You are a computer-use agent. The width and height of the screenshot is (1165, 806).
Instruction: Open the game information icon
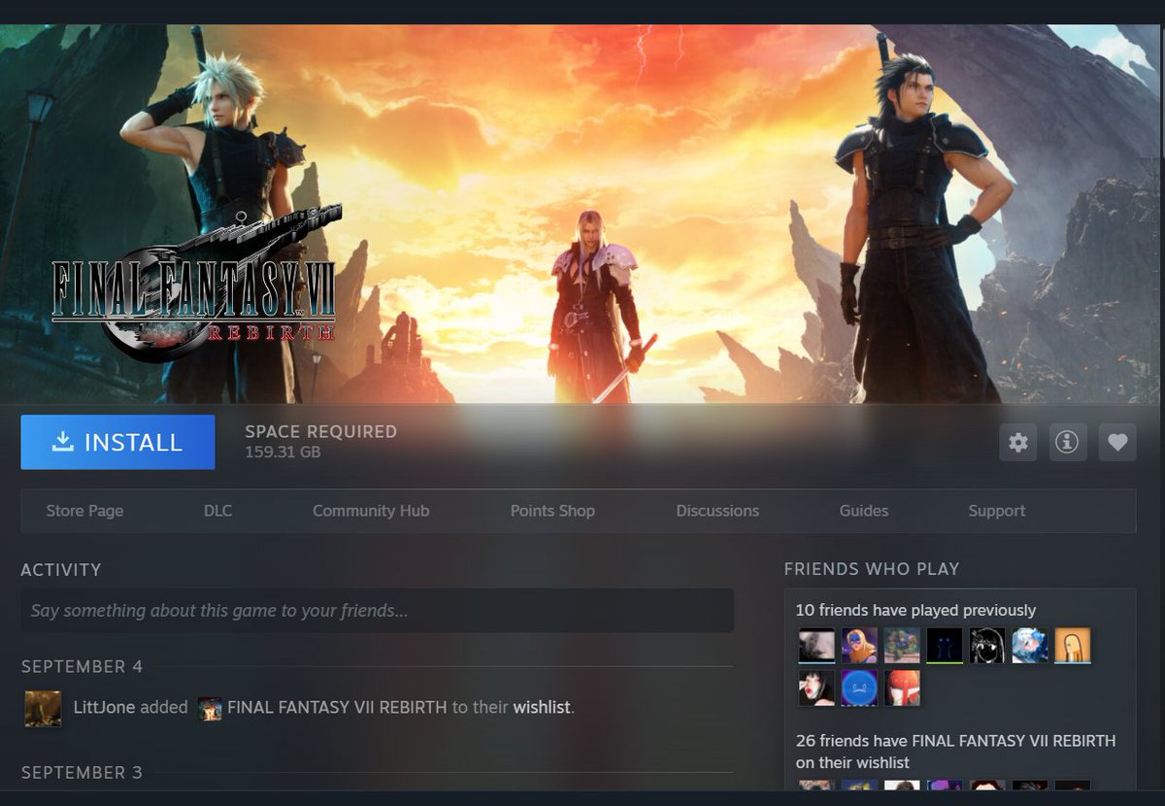click(1067, 443)
